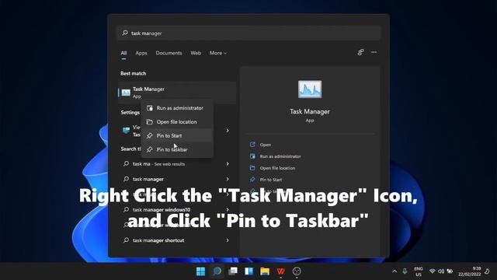Image resolution: width=497 pixels, height=280 pixels.
Task: Click the search box containing task manager
Action: pos(248,33)
